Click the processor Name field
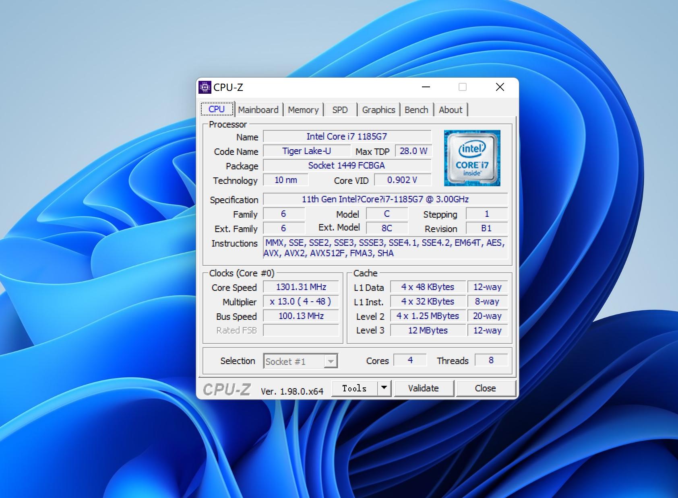The width and height of the screenshot is (678, 498). click(347, 137)
